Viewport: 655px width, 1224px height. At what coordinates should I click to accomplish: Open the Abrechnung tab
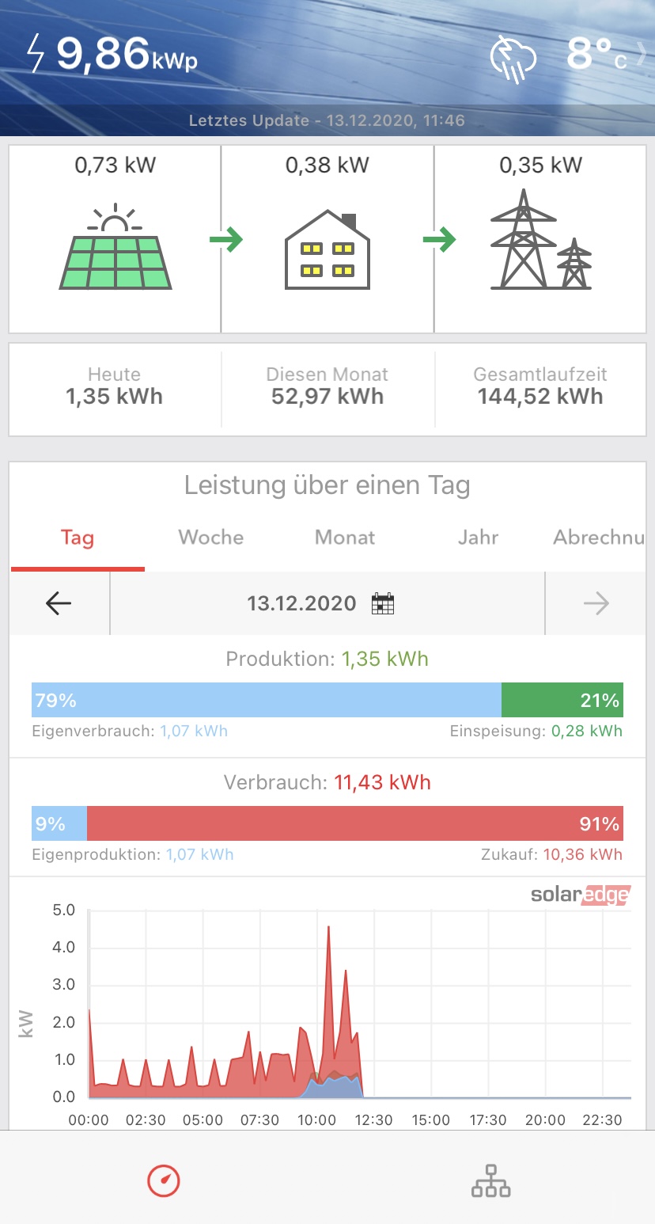598,538
